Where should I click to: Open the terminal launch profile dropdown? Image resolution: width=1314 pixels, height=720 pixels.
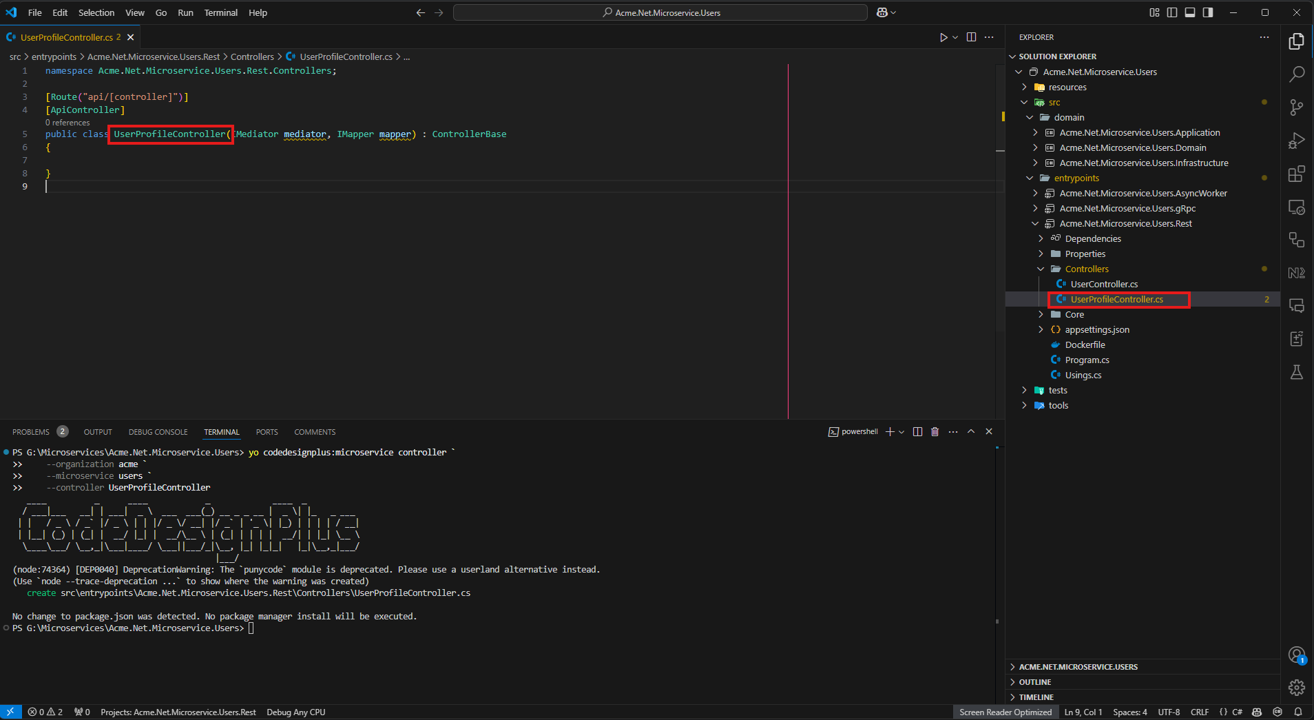[901, 431]
